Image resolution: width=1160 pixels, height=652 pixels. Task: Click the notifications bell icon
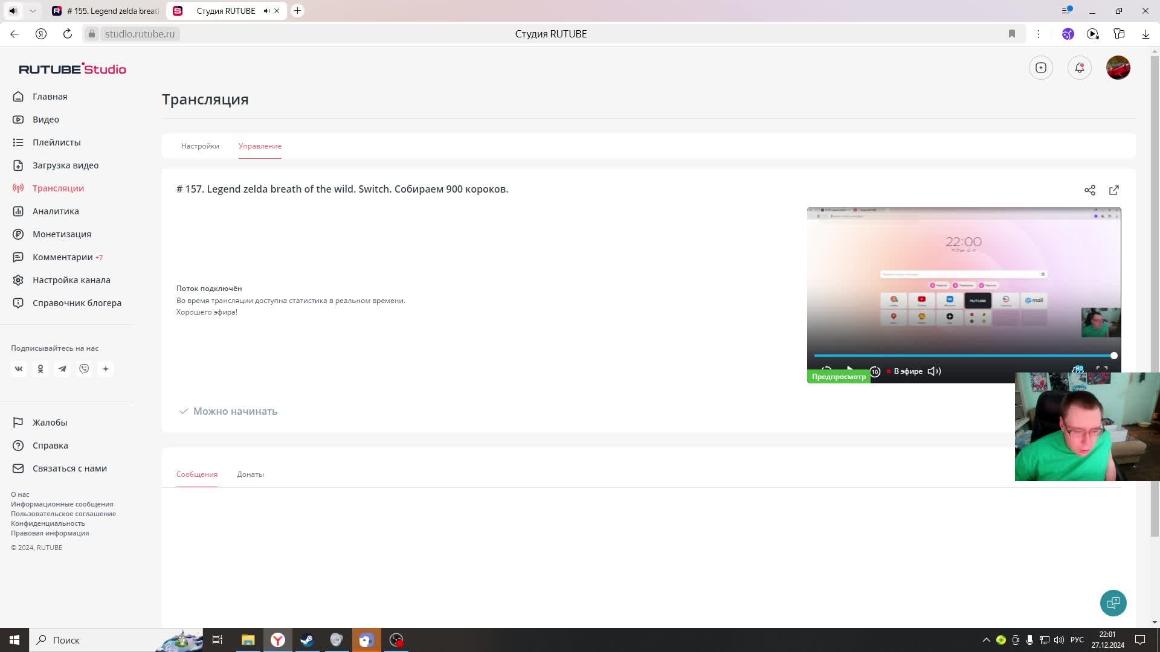tap(1079, 68)
